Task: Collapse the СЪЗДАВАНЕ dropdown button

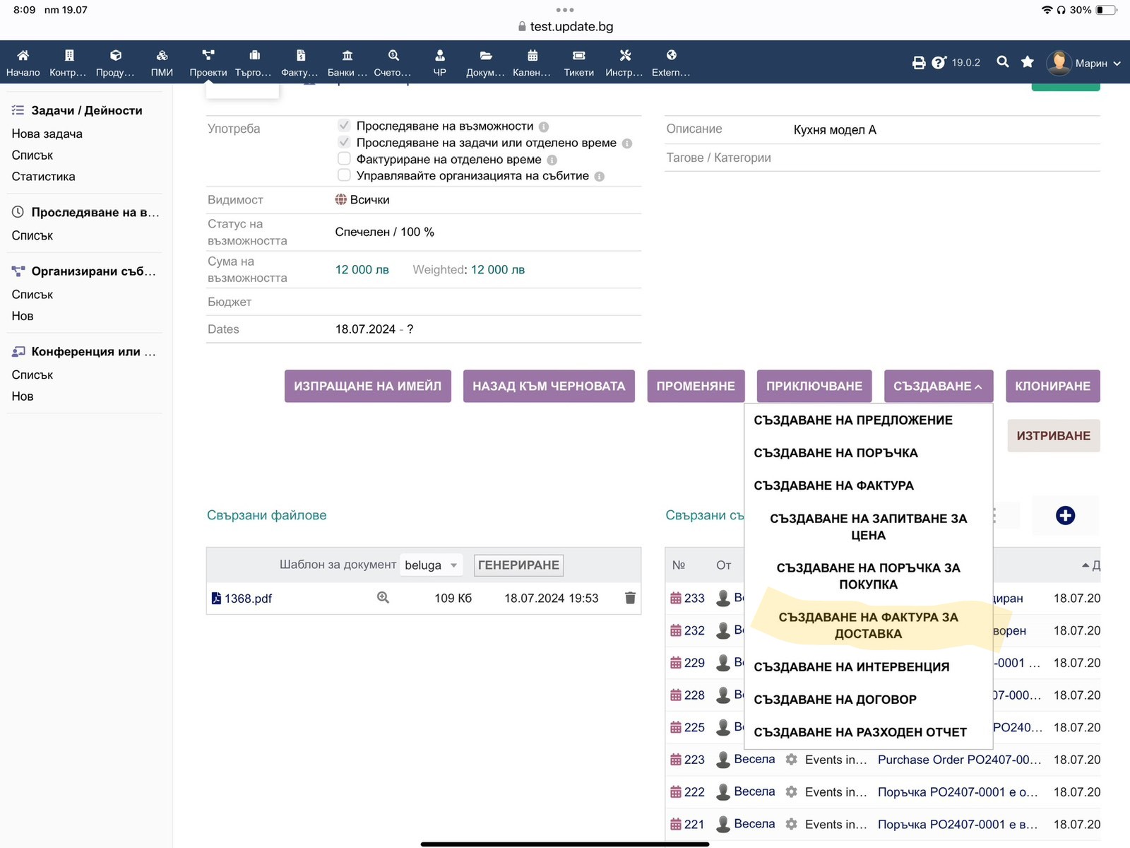Action: 938,387
